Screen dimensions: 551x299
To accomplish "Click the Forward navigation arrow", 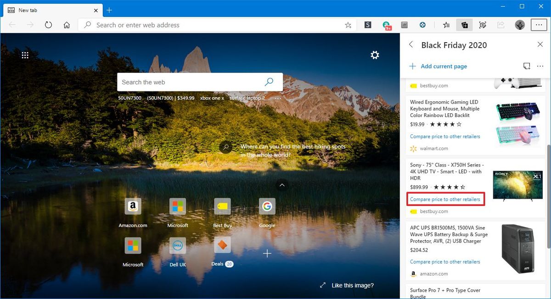I will [30, 25].
